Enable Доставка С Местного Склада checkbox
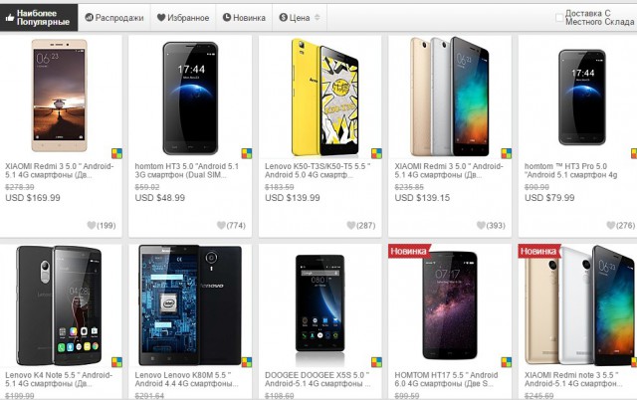 pos(559,18)
